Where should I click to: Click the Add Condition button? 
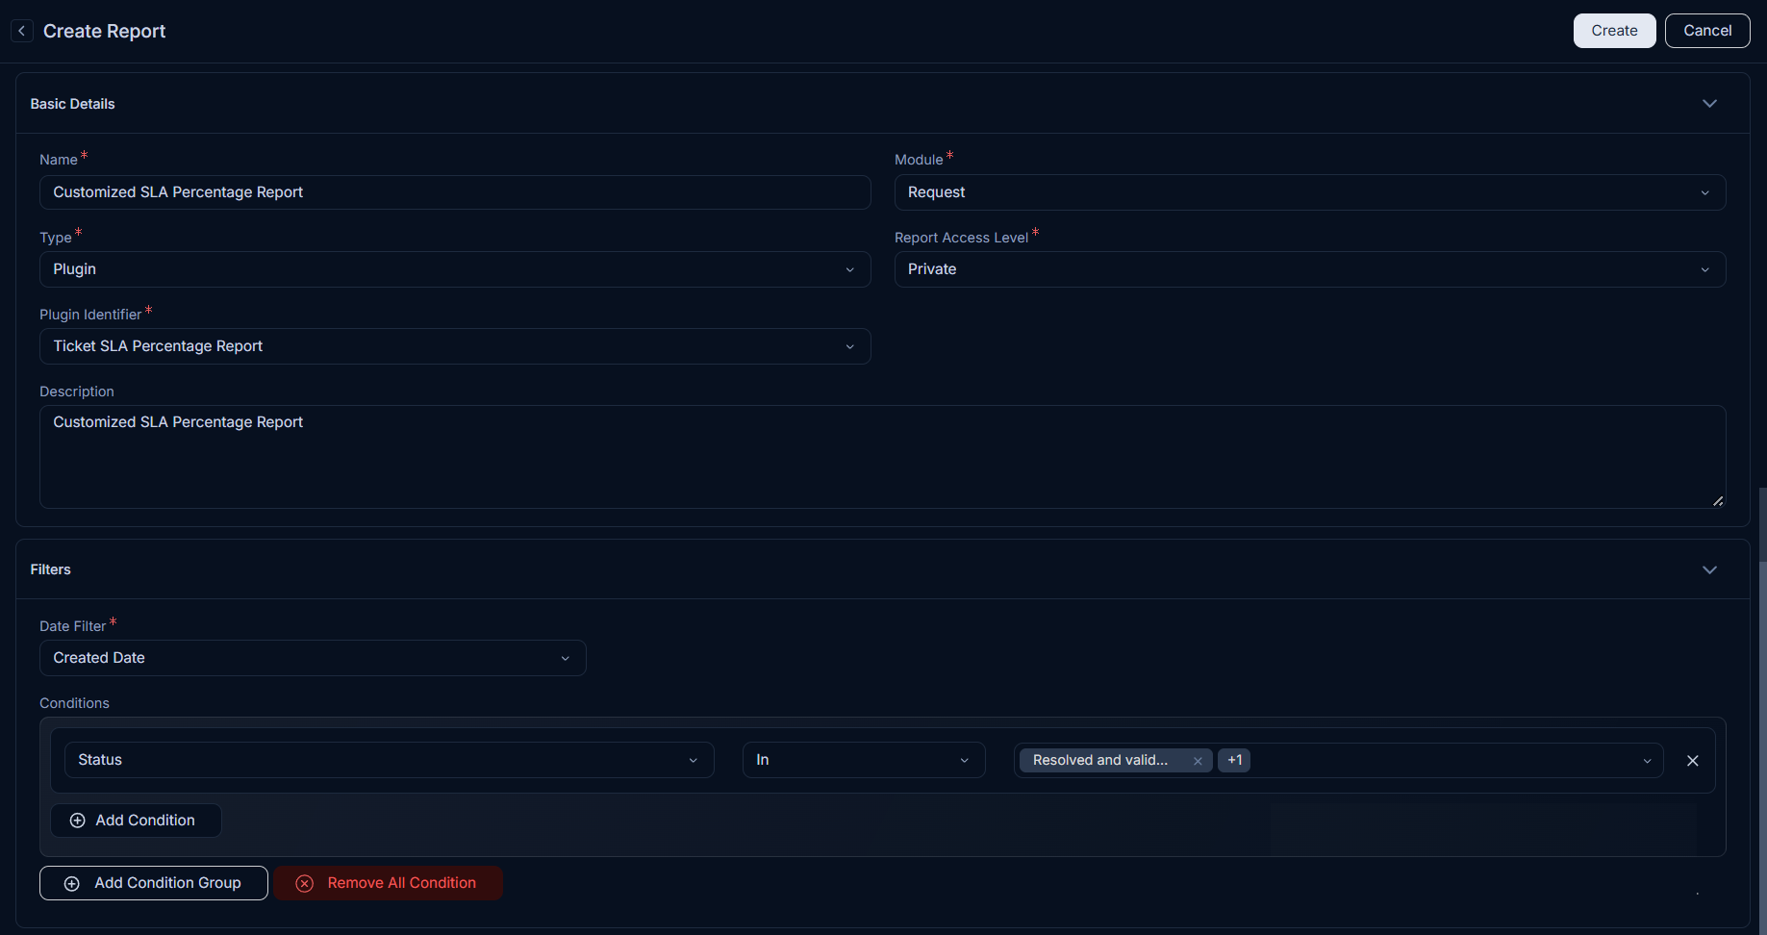(136, 821)
